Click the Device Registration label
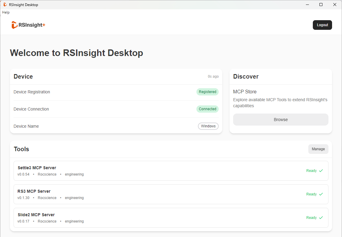The height and width of the screenshot is (237, 342). [32, 92]
